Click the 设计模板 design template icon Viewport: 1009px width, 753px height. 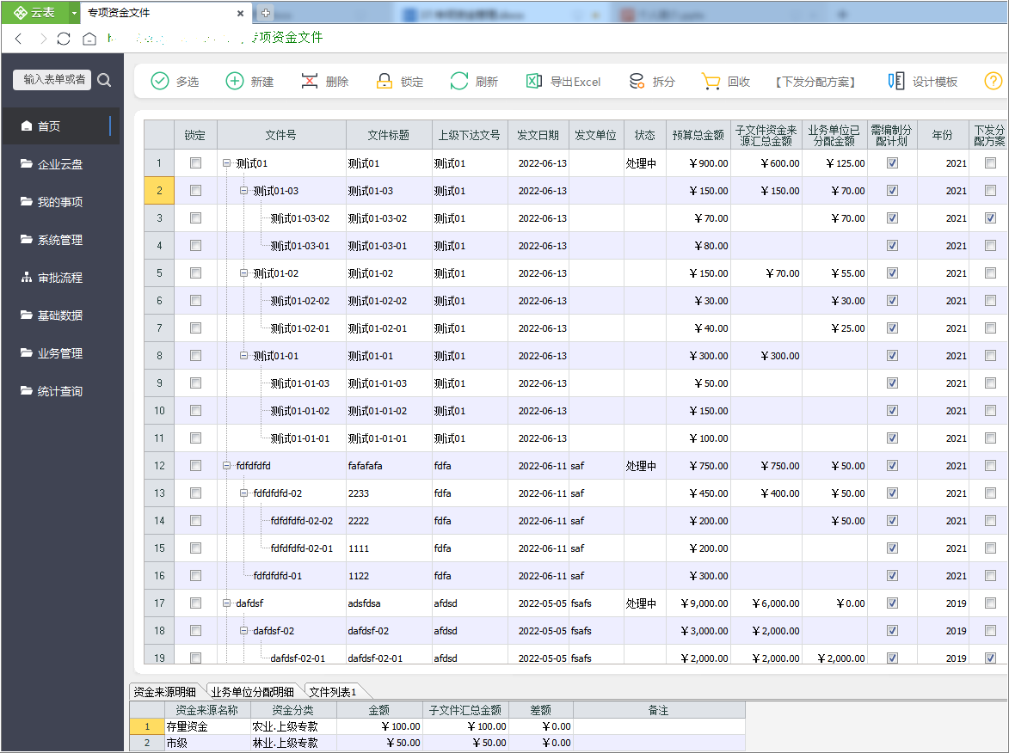click(x=895, y=81)
